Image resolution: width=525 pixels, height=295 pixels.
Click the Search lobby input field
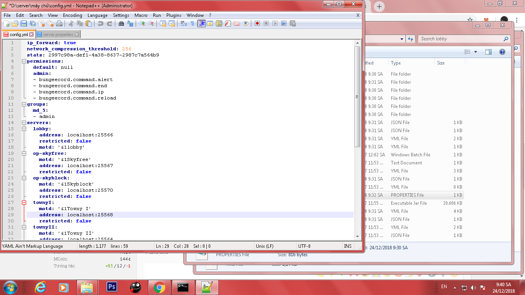pyautogui.click(x=460, y=39)
